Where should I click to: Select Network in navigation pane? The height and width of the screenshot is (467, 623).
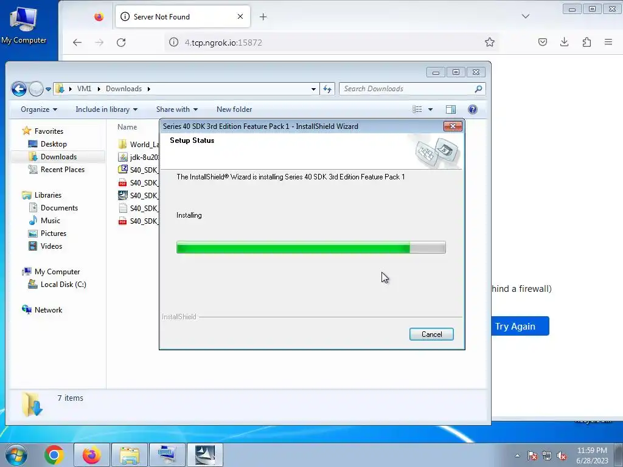pos(48,310)
